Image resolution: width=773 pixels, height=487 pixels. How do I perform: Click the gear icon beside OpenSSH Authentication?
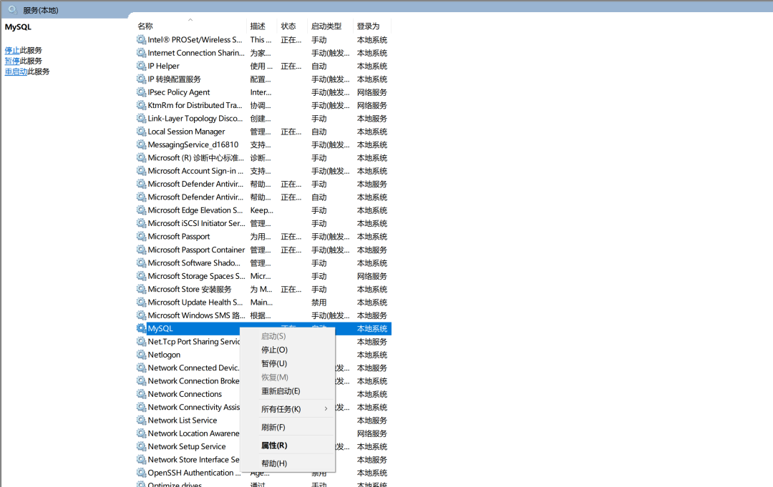point(141,473)
